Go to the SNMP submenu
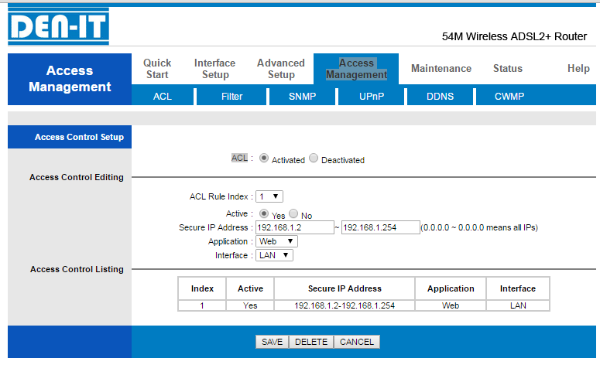This screenshot has height=365, width=600. click(302, 97)
